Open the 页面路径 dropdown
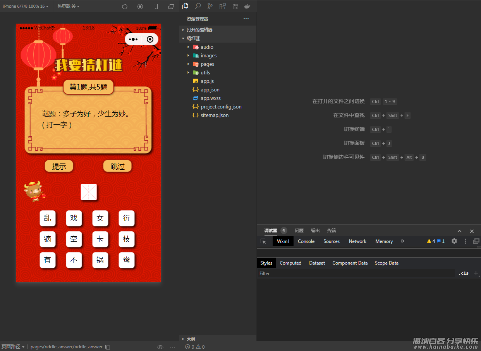This screenshot has width=481, height=351. click(x=13, y=347)
